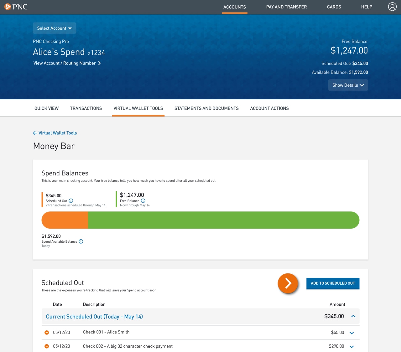Viewport: 401px width, 352px height.
Task: Expand details for Check 002 payment
Action: 352,347
